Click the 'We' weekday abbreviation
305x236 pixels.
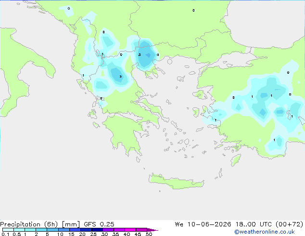[179, 224]
